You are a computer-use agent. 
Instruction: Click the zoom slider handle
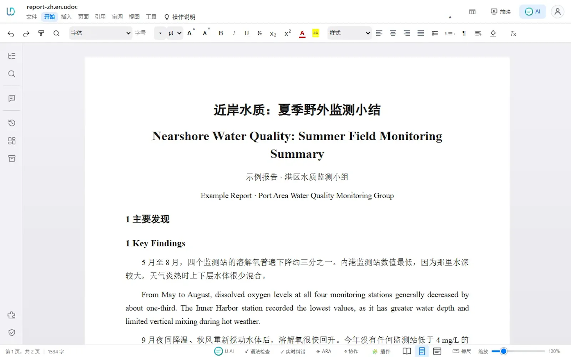point(504,351)
